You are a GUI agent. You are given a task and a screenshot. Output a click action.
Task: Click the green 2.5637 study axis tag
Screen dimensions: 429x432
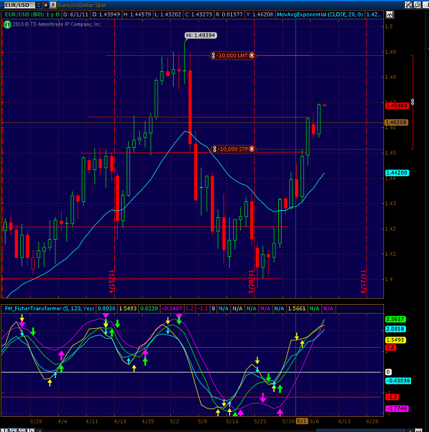tap(395, 319)
